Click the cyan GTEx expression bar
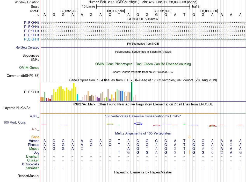The height and width of the screenshot is (182, 246). pyautogui.click(x=77, y=97)
